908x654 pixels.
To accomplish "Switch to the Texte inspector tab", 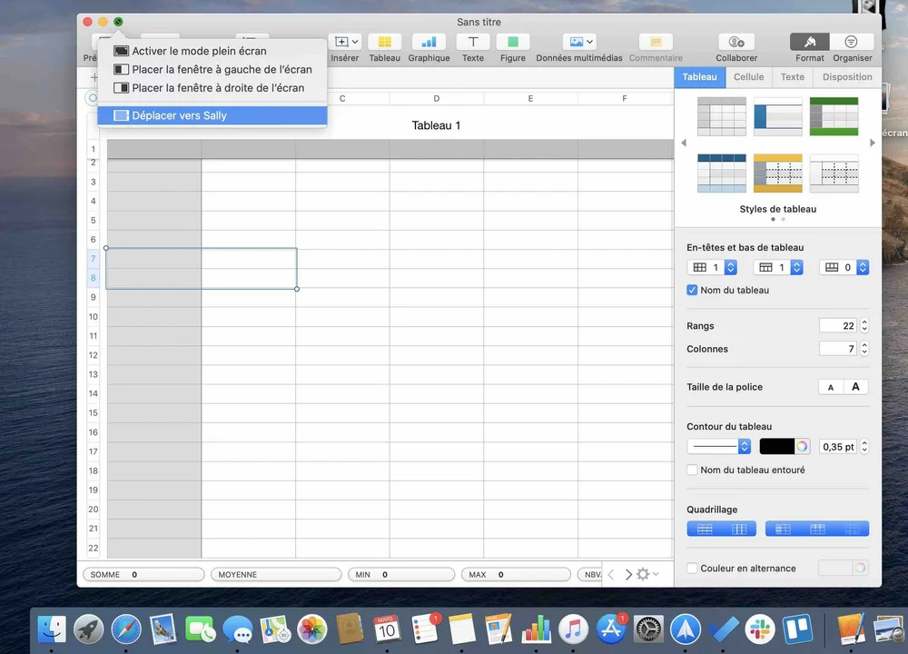I will (x=792, y=77).
